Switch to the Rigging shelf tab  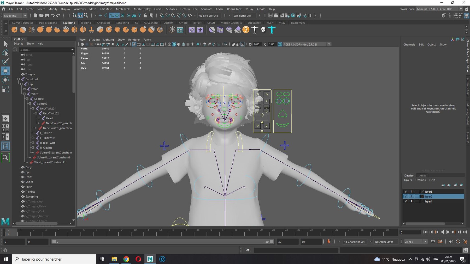[86, 23]
